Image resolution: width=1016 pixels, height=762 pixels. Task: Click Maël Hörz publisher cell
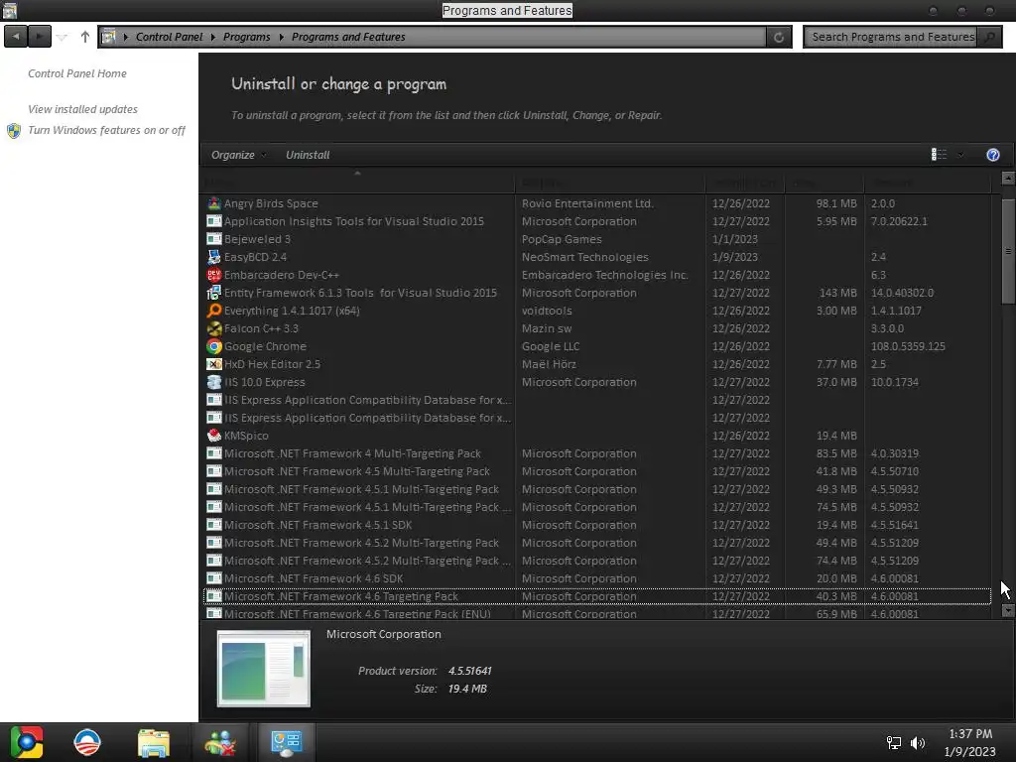point(548,364)
